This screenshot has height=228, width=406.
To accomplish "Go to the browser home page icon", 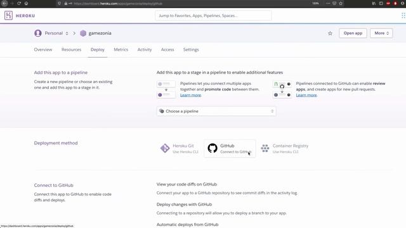I will [26, 3].
